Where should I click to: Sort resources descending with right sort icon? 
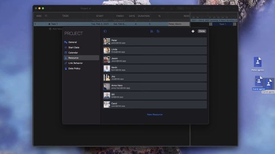click(158, 31)
